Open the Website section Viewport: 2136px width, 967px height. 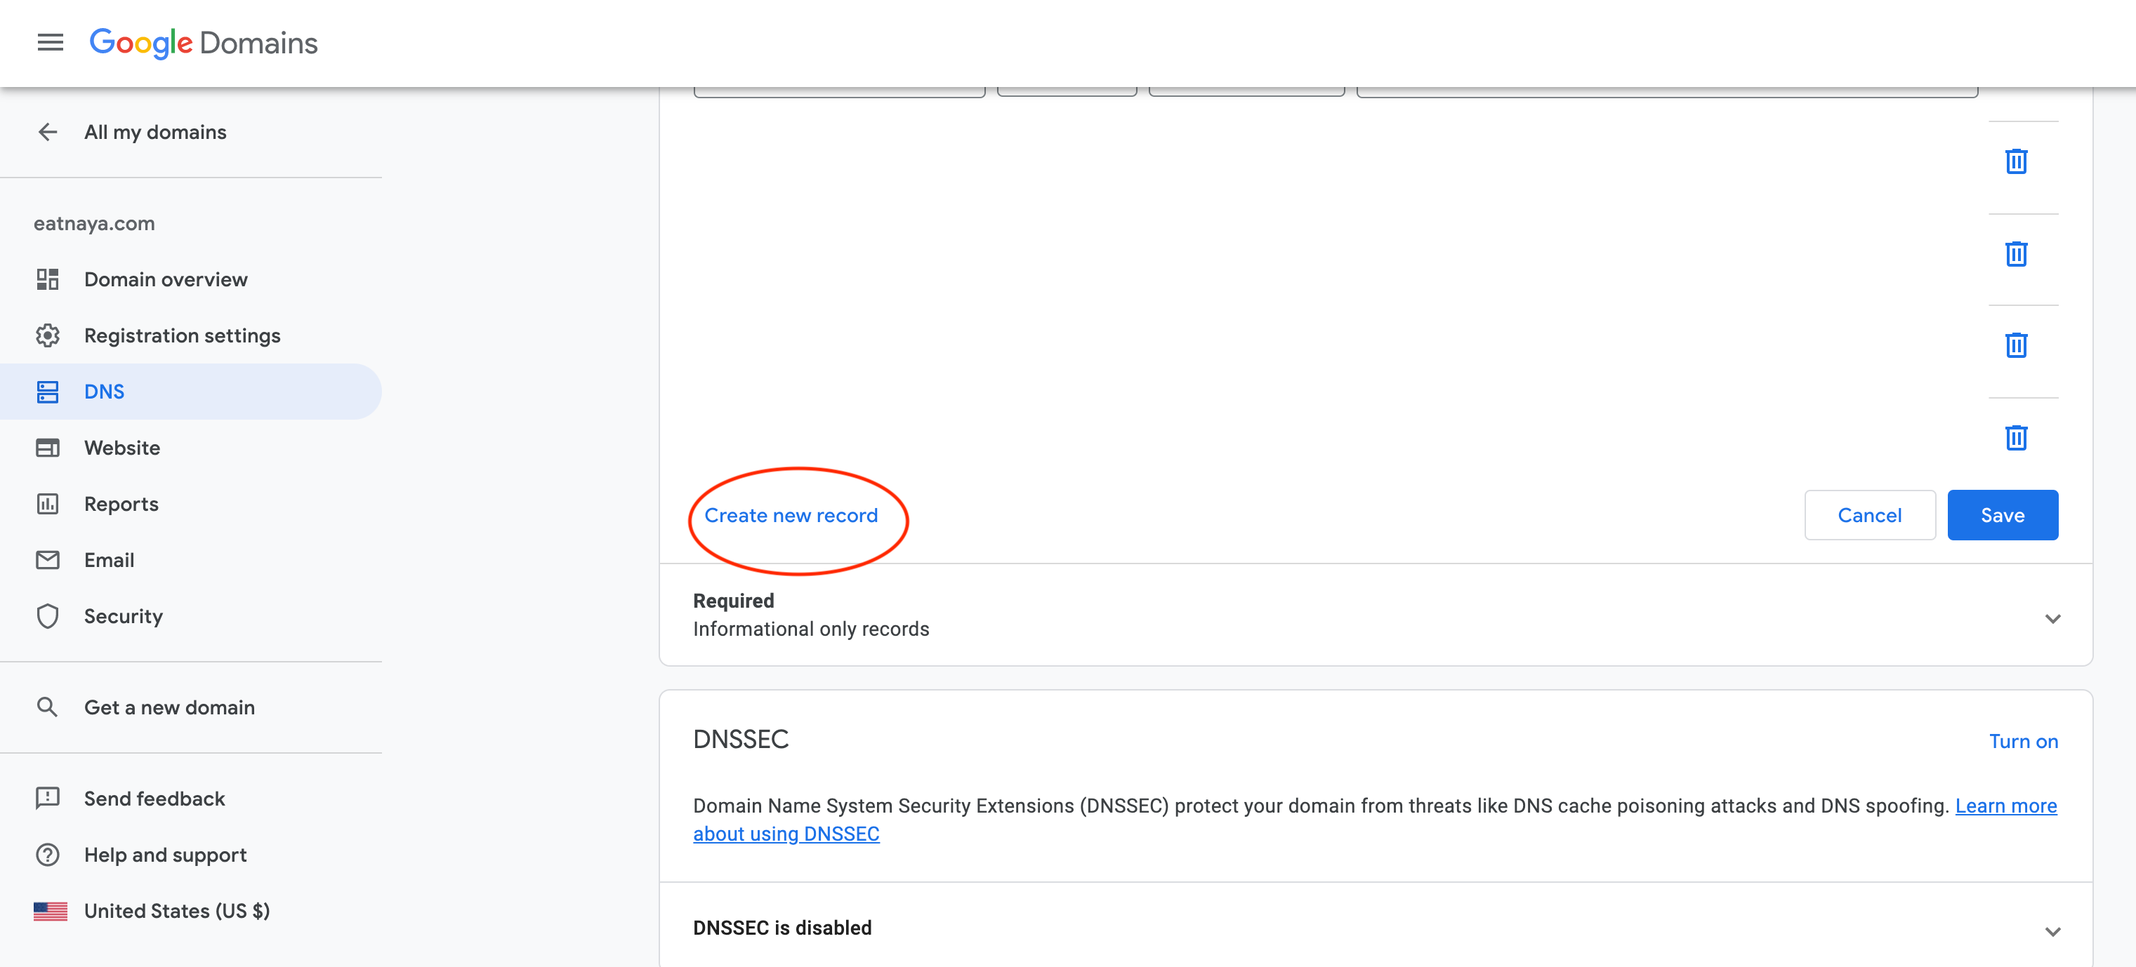pos(122,448)
